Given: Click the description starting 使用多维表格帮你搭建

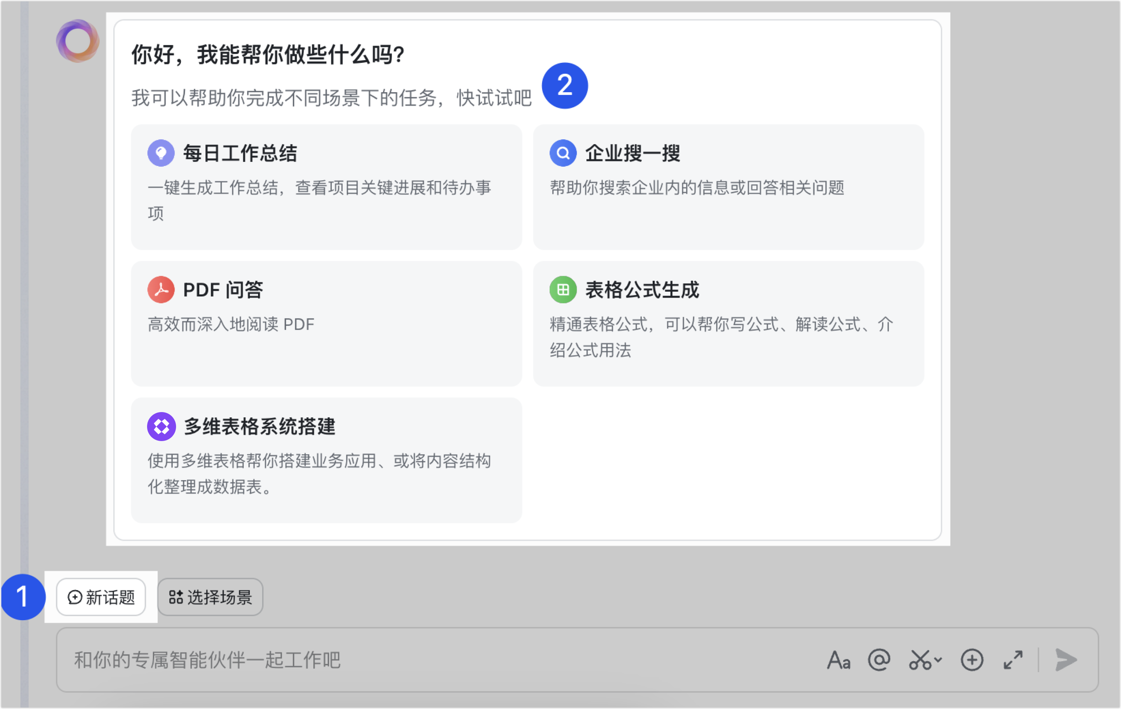Looking at the screenshot, I should point(319,473).
